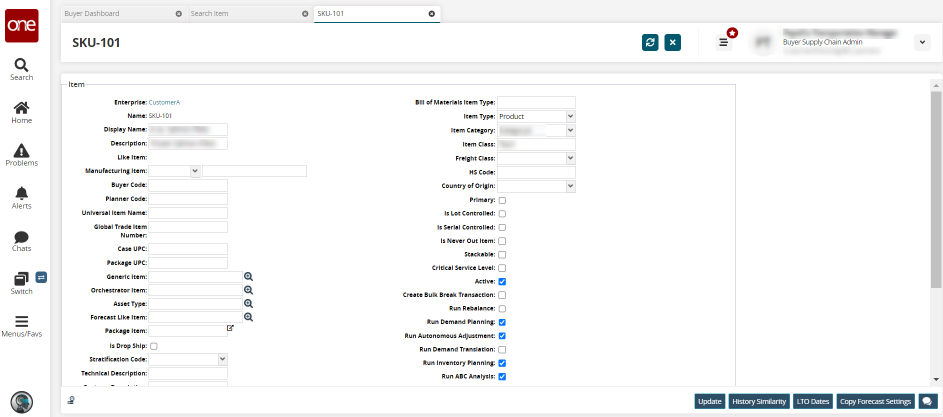Open Menus/Favs hamburger icon
The image size is (943, 417).
coord(21,326)
